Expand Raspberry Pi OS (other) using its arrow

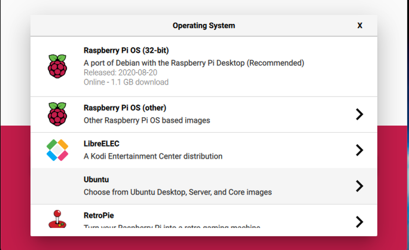point(360,114)
